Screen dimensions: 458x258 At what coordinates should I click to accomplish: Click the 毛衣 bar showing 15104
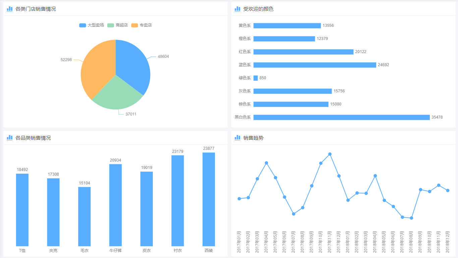pos(84,216)
